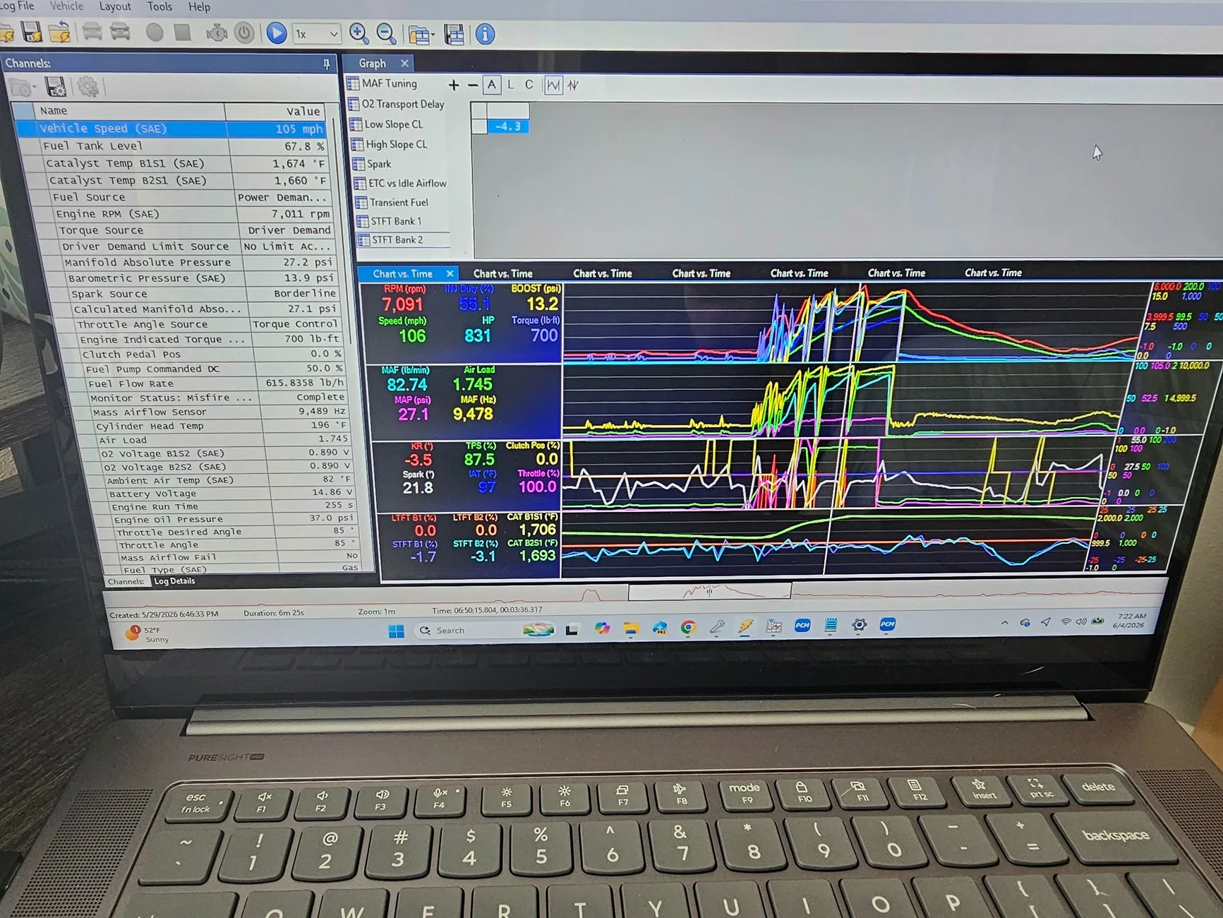Pin the Channels panel
The image size is (1223, 918).
tap(327, 64)
